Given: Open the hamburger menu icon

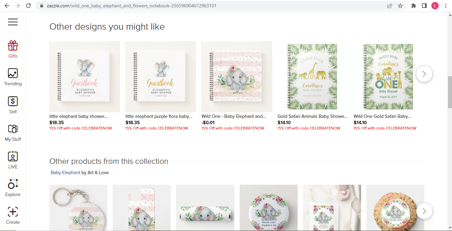Looking at the screenshot, I should click(13, 22).
